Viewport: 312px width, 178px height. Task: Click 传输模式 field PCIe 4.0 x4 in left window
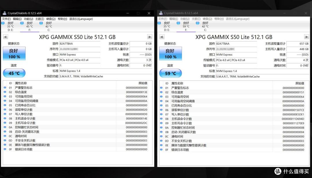click(x=80, y=60)
